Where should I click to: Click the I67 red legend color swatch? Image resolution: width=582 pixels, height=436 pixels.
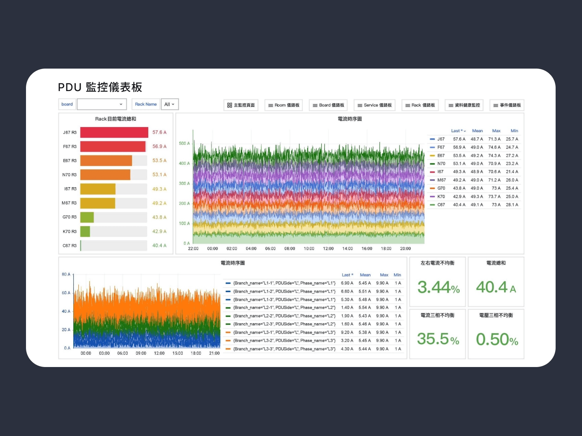click(x=432, y=172)
